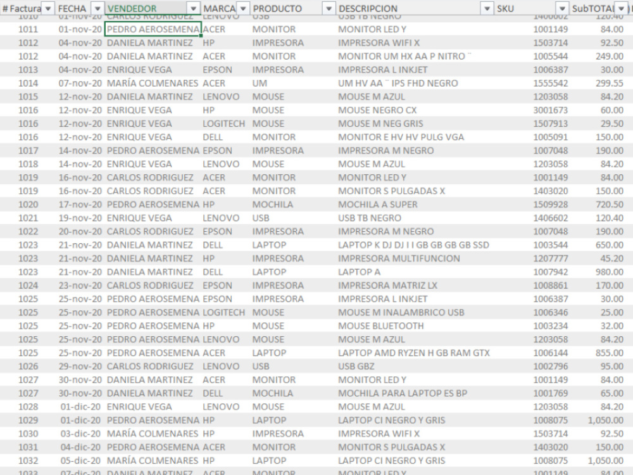This screenshot has height=475, width=633.
Task: Select invoice number 1031 cell
Action: pyautogui.click(x=28, y=447)
